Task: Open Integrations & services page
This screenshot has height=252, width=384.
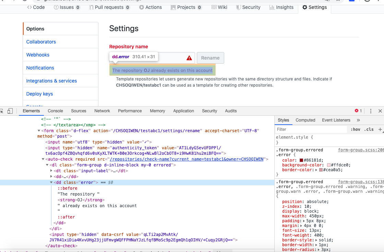Action: [51, 81]
